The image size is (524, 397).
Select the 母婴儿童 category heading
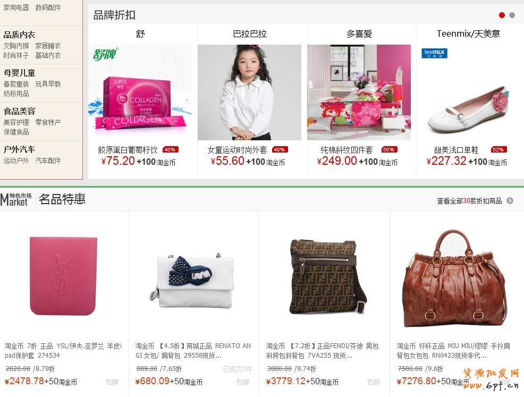point(19,73)
